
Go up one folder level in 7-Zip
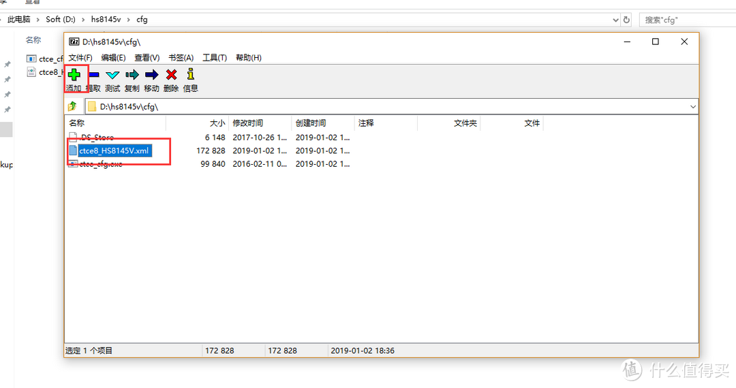[x=73, y=106]
